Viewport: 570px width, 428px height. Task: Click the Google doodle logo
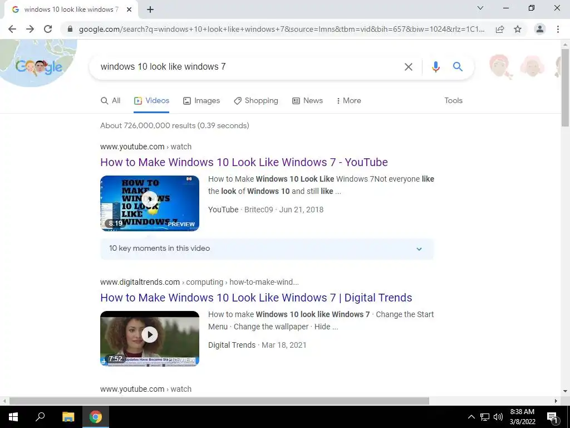39,67
